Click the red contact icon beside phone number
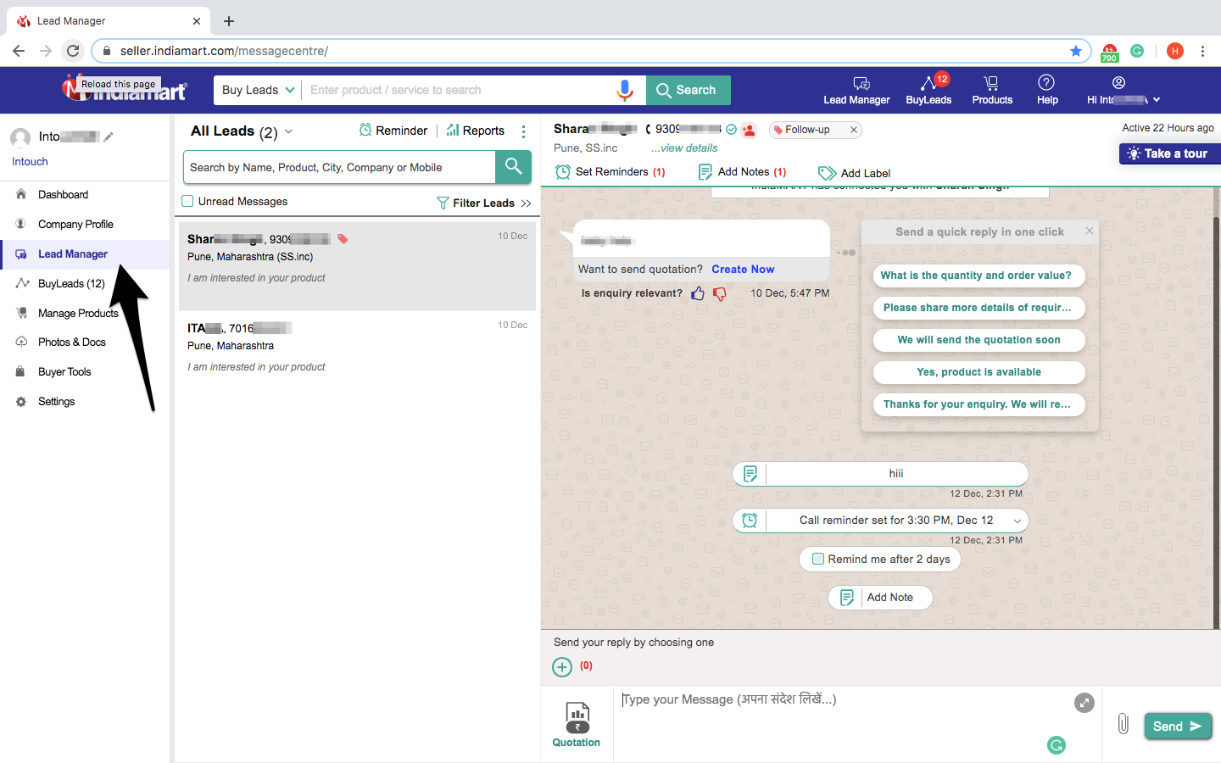1221x763 pixels. pos(749,131)
